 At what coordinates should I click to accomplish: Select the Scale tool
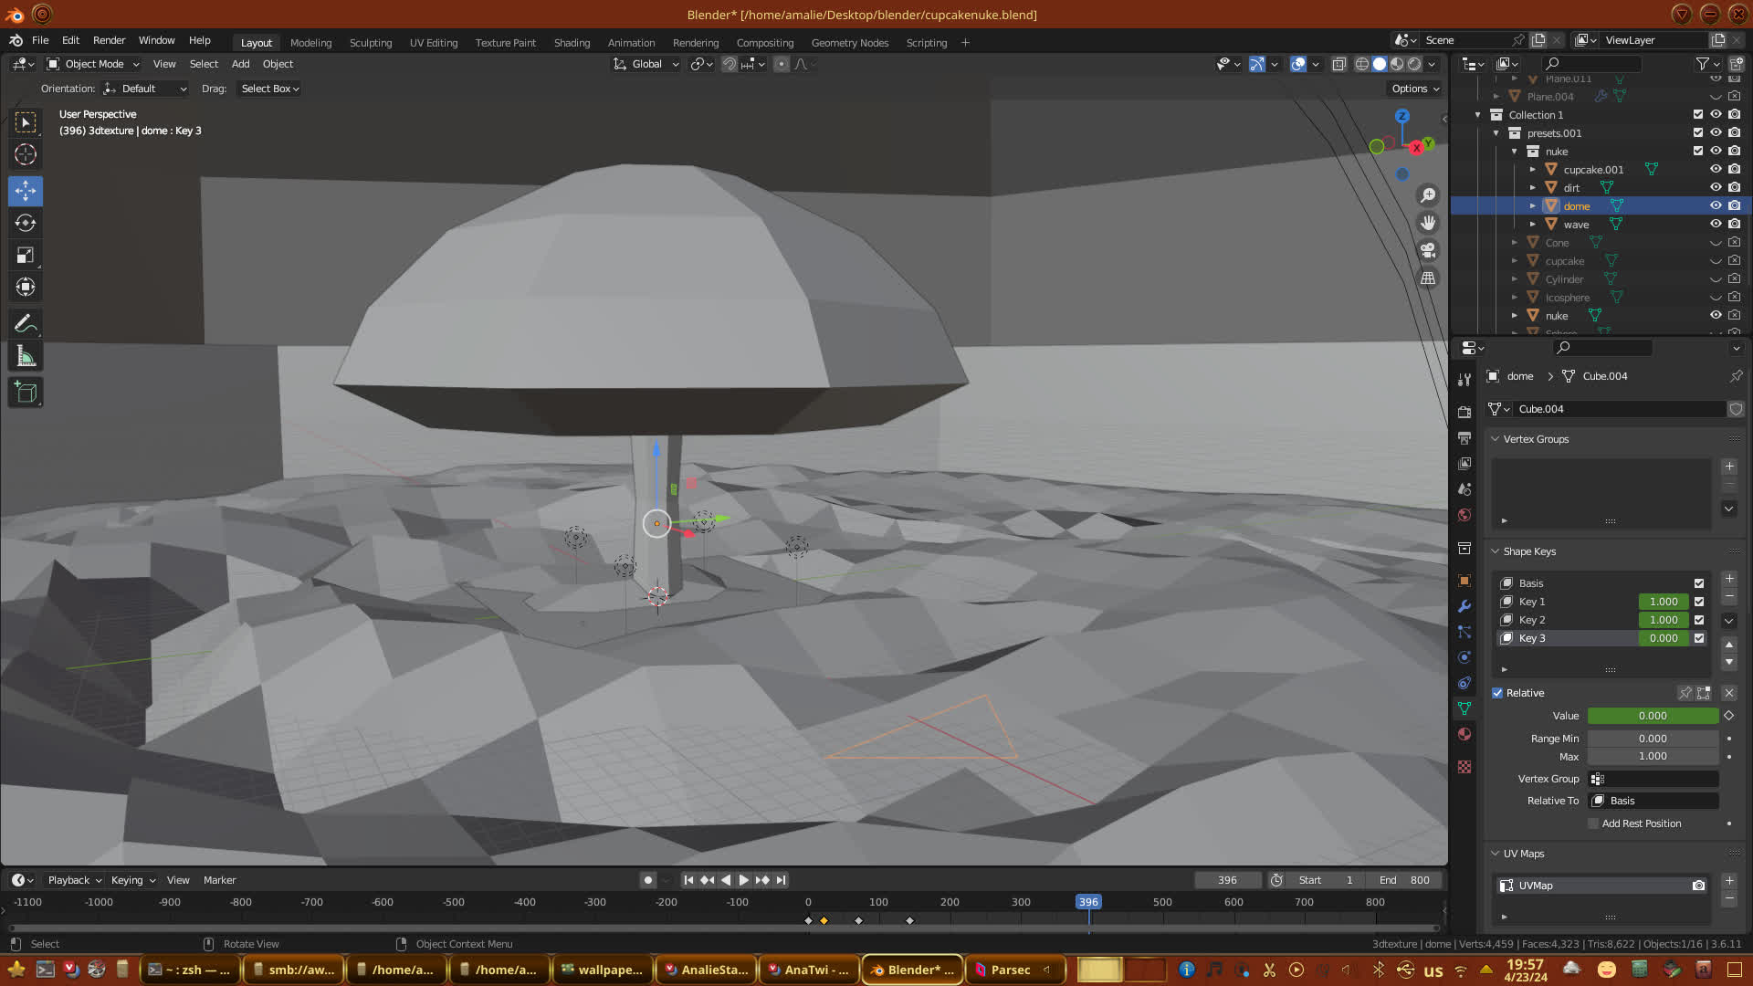click(x=26, y=256)
